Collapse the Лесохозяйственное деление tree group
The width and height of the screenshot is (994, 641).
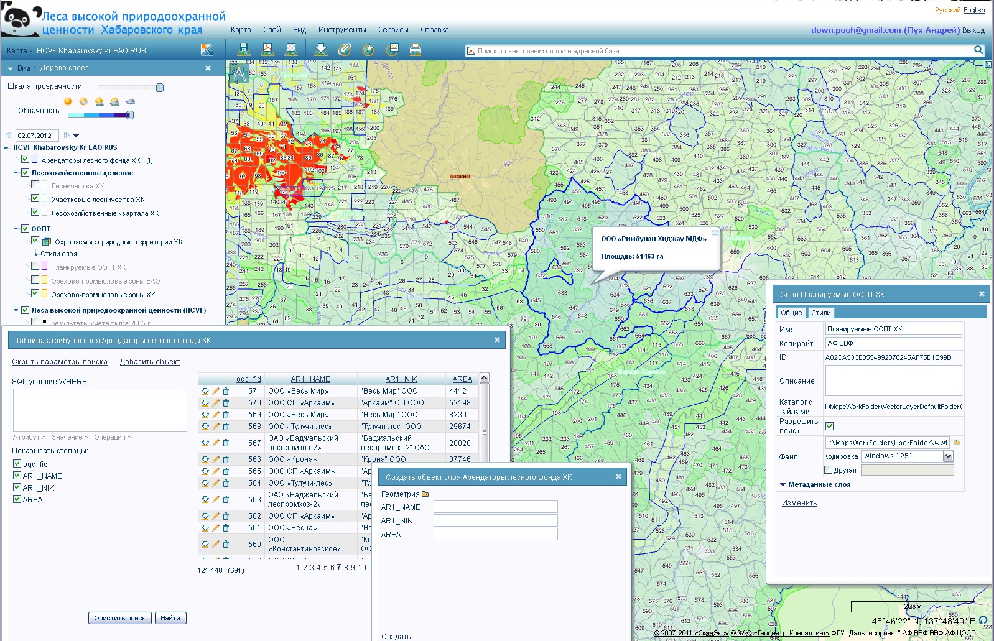point(16,173)
